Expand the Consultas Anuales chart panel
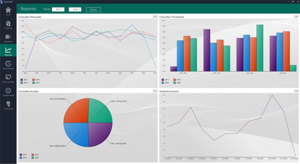The height and width of the screenshot is (164, 300). pyautogui.click(x=154, y=91)
